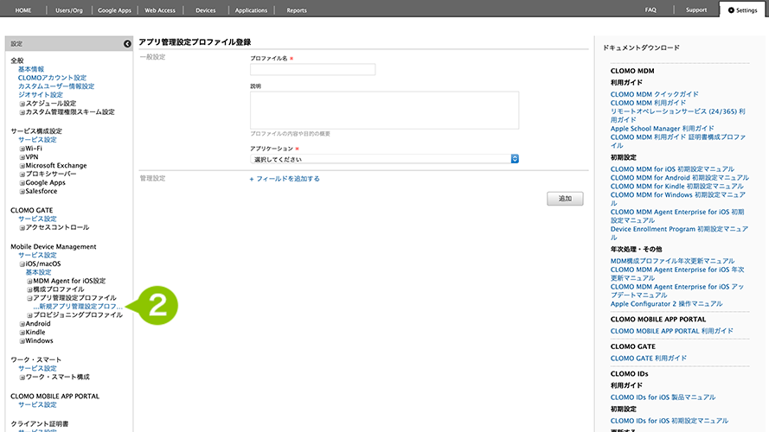Viewport: 769px width, 432px height.
Task: Open ジオサイト設定
Action: coord(40,95)
